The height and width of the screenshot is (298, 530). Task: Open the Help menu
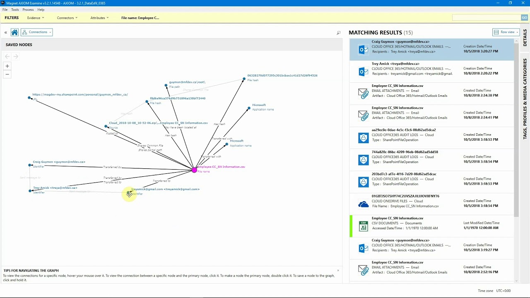(x=41, y=10)
